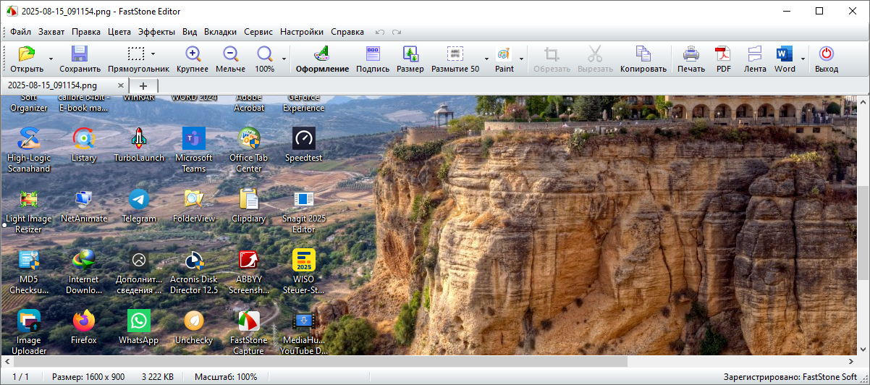The width and height of the screenshot is (870, 385).
Task: Click the 3 222 KB status entry
Action: click(x=157, y=377)
